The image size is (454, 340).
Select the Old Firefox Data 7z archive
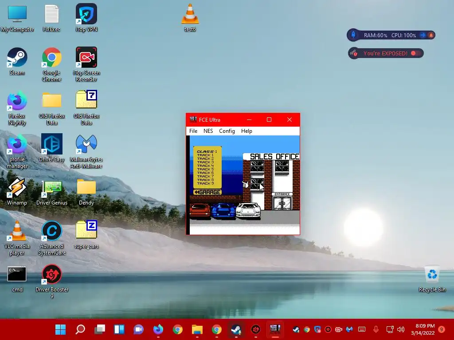(x=86, y=108)
